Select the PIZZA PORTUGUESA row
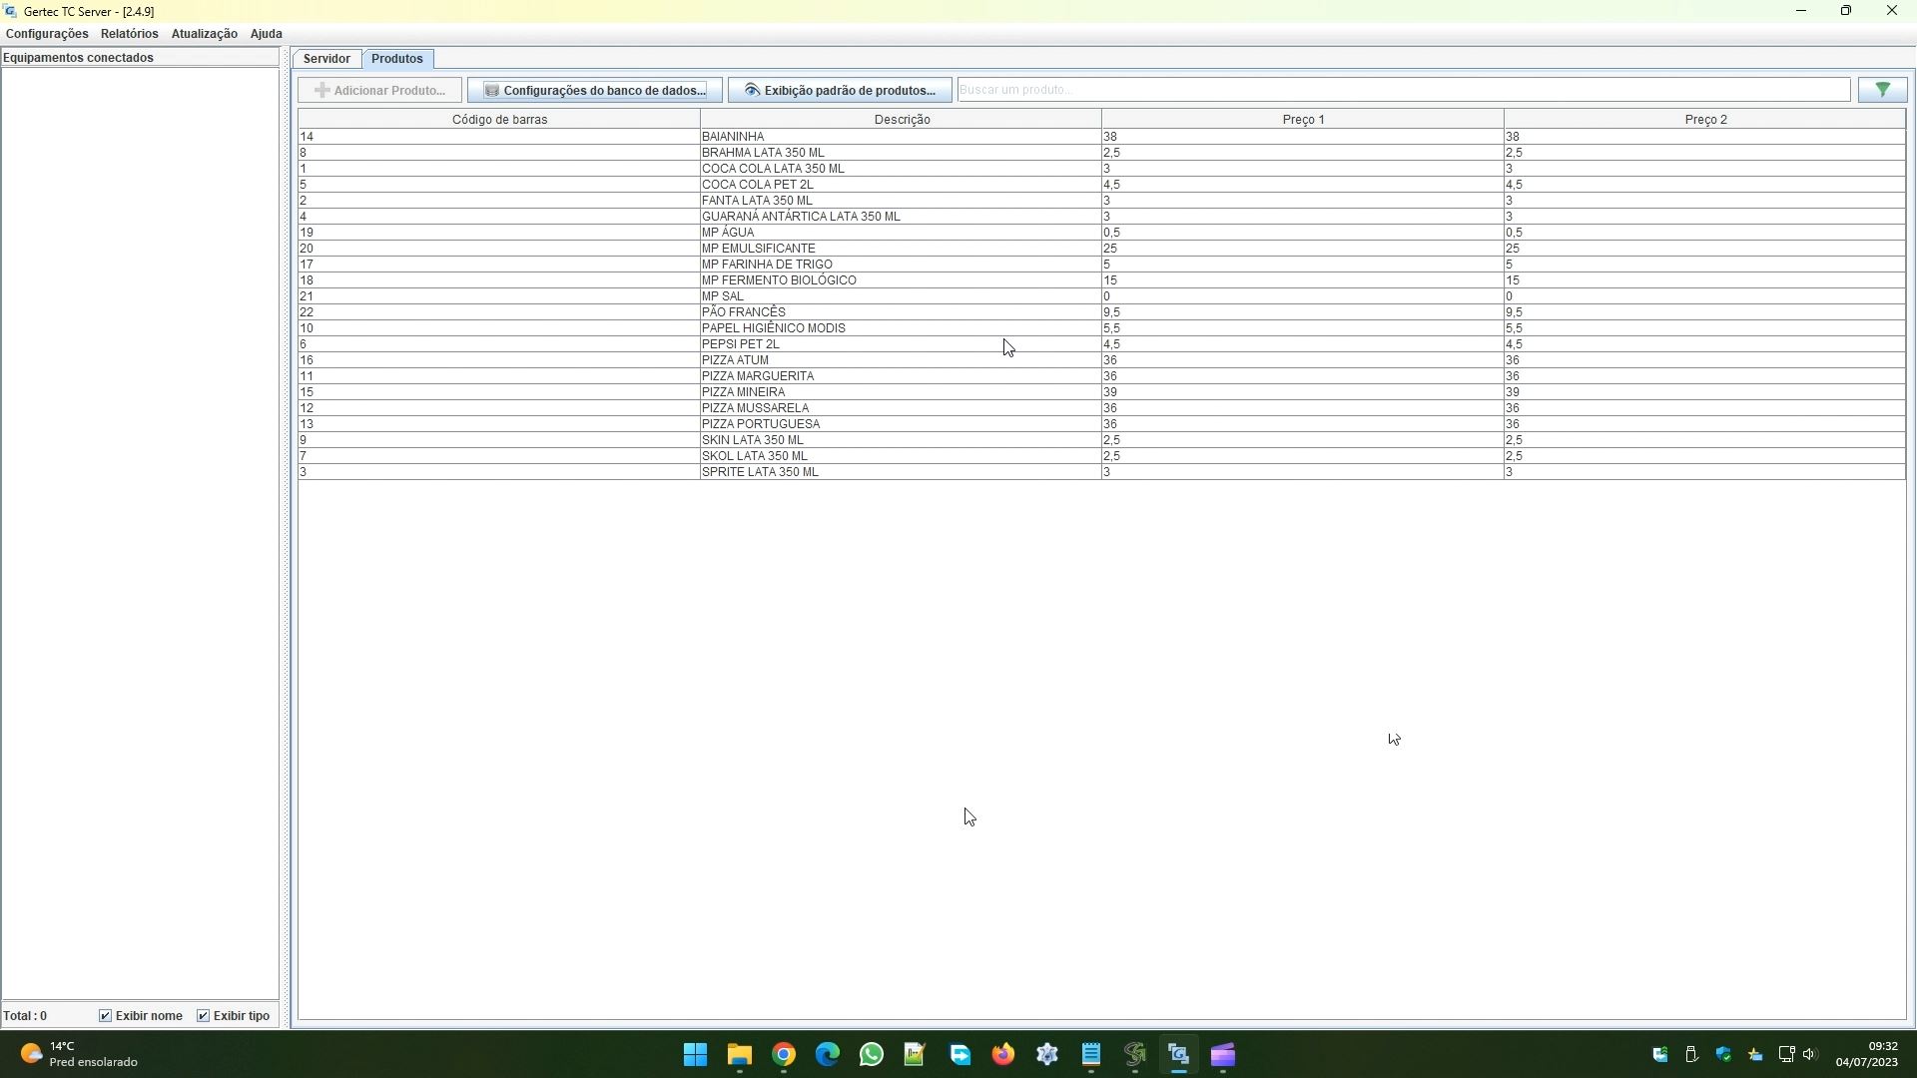This screenshot has width=1917, height=1078. [1102, 424]
